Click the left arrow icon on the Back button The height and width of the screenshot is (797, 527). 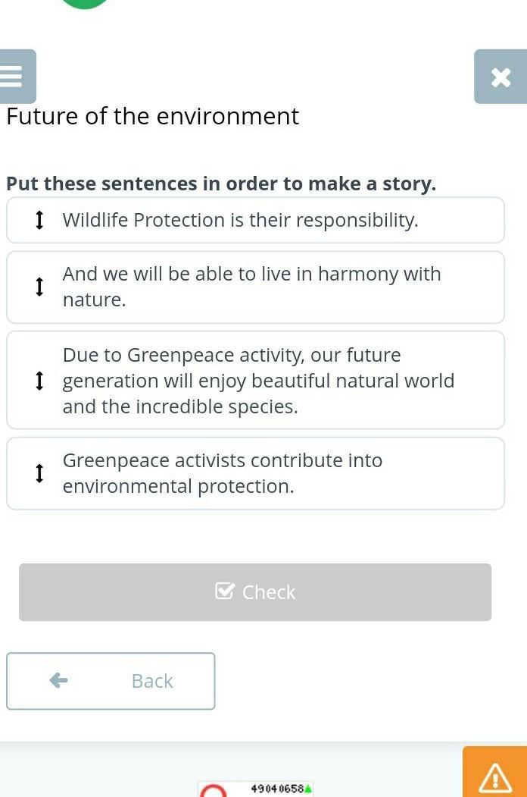pyautogui.click(x=59, y=680)
